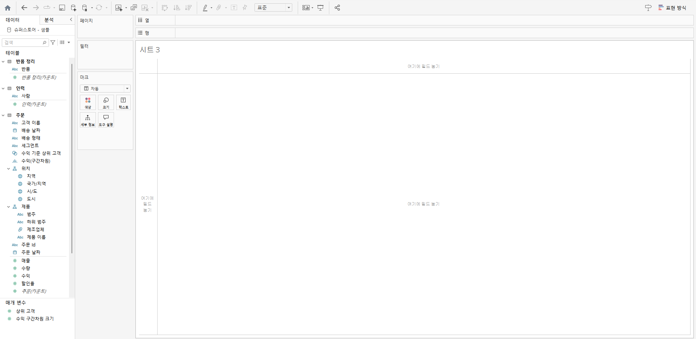Enter presentation mode
The width and height of the screenshot is (696, 339).
(320, 8)
